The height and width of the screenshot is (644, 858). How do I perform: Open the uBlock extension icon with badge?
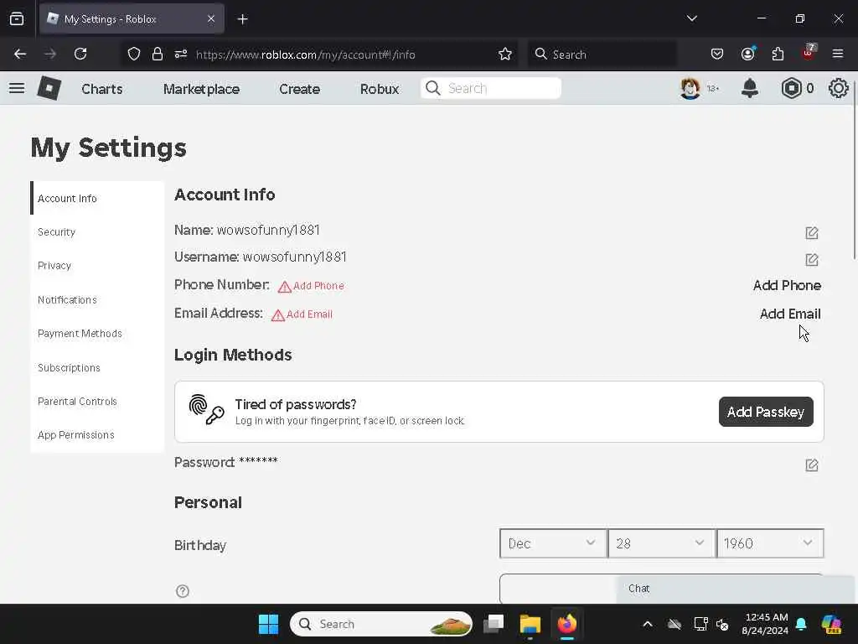[809, 53]
